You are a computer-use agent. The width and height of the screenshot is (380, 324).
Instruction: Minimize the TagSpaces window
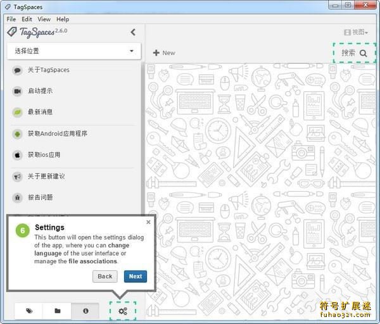pos(335,5)
